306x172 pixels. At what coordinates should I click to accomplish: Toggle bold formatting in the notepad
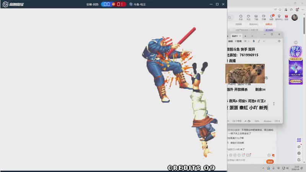(x=254, y=41)
